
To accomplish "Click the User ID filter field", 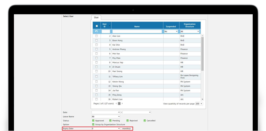I will (106, 32).
